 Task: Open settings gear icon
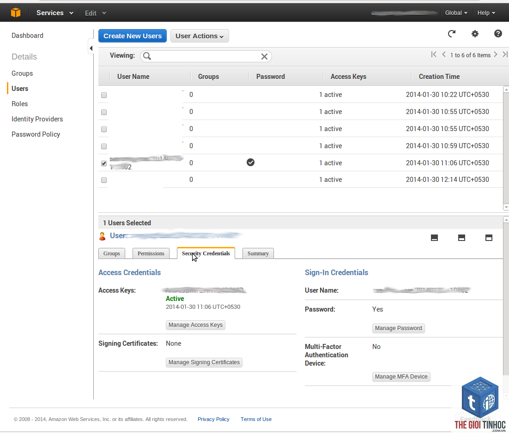point(475,33)
